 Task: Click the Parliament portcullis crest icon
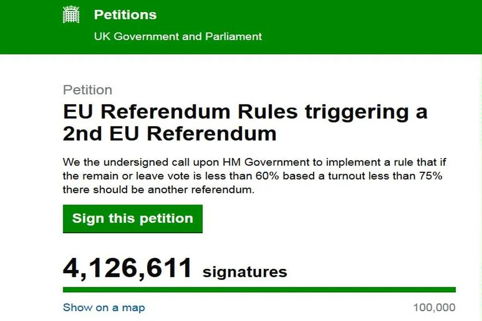pos(71,15)
